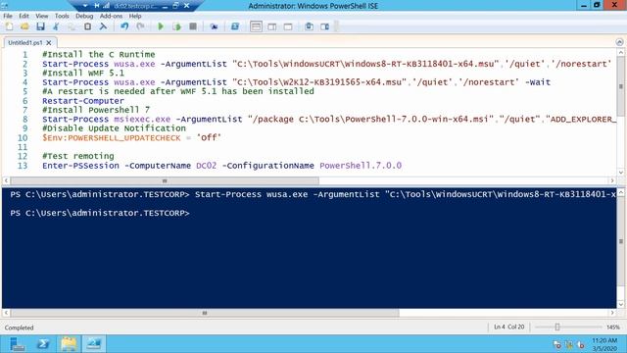
Task: Cut selection with scissors icon
Action: tap(56, 26)
